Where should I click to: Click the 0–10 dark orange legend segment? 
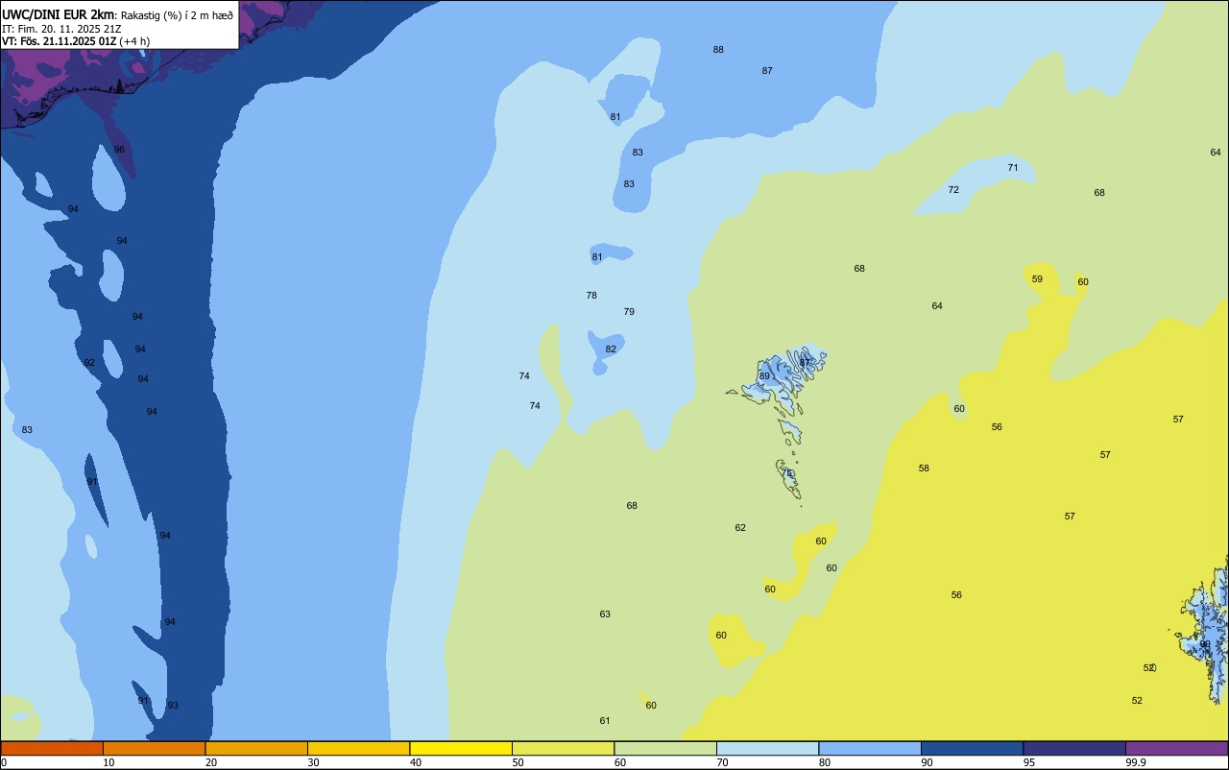click(x=52, y=748)
